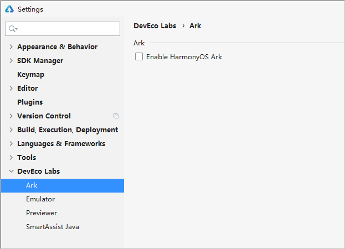
Task: Select the highlighted Ark item
Action: (63, 185)
